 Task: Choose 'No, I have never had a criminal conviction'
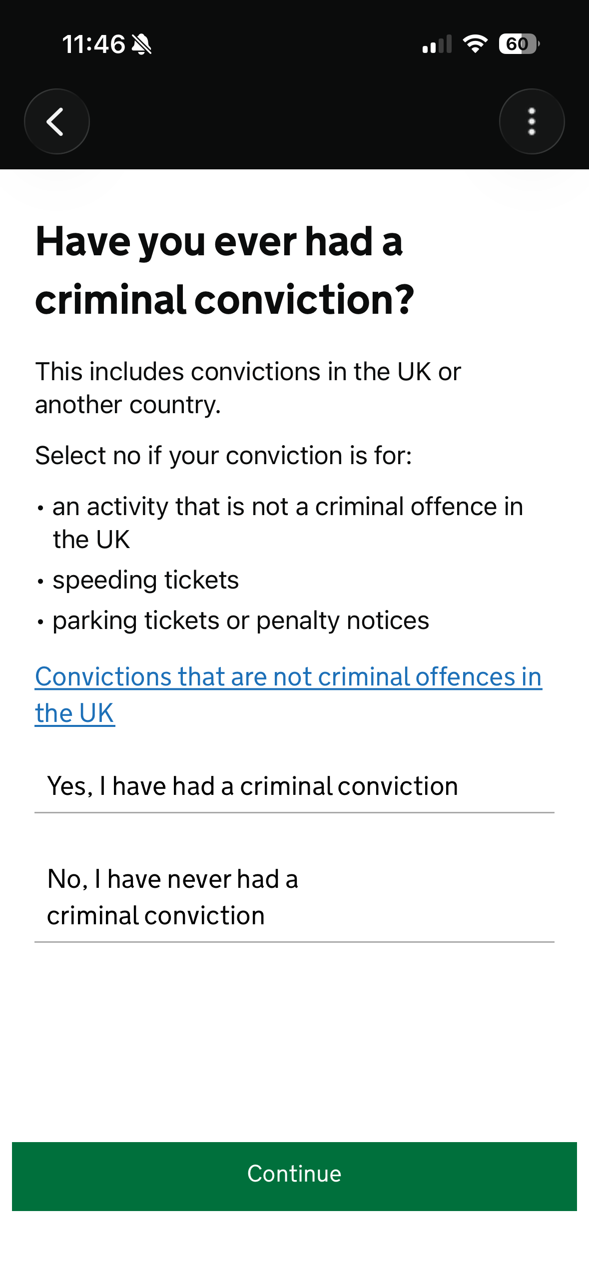173,897
